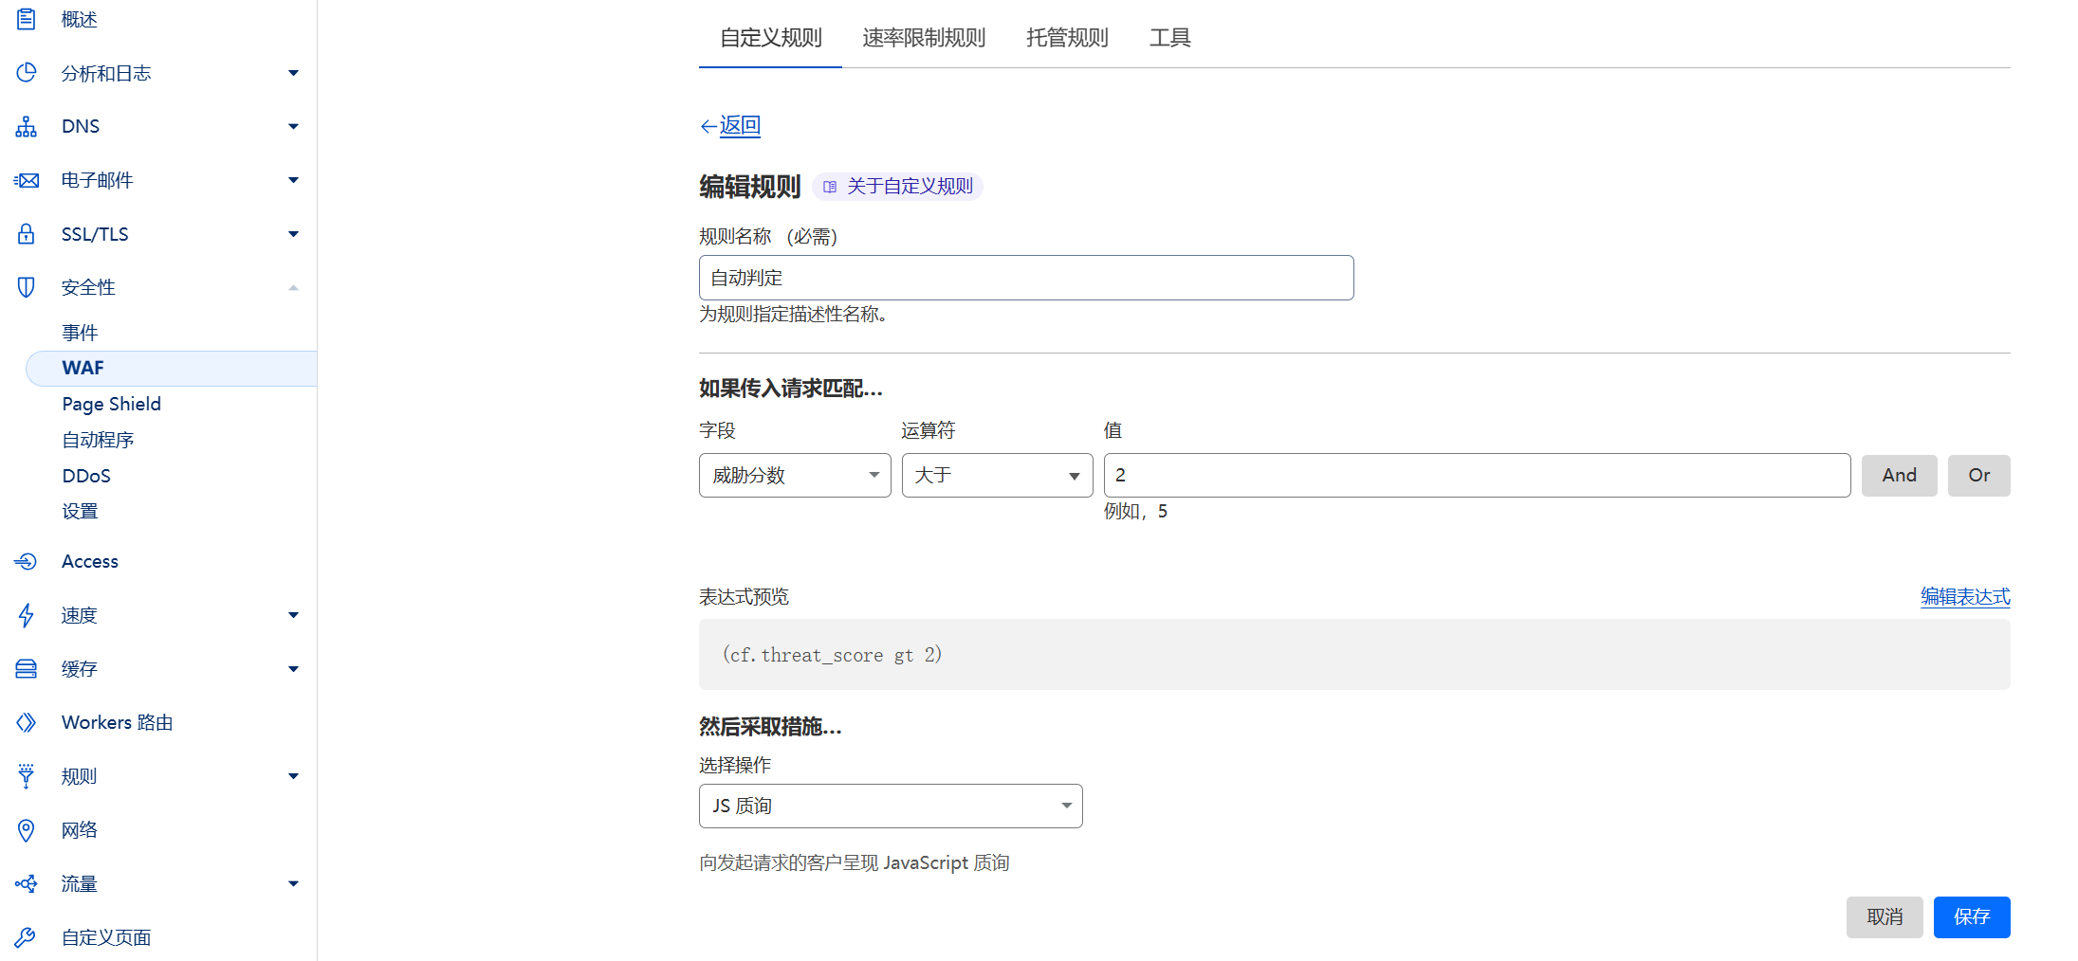Switch to the 托管规则 tab
The image size is (2078, 961).
[1065, 38]
